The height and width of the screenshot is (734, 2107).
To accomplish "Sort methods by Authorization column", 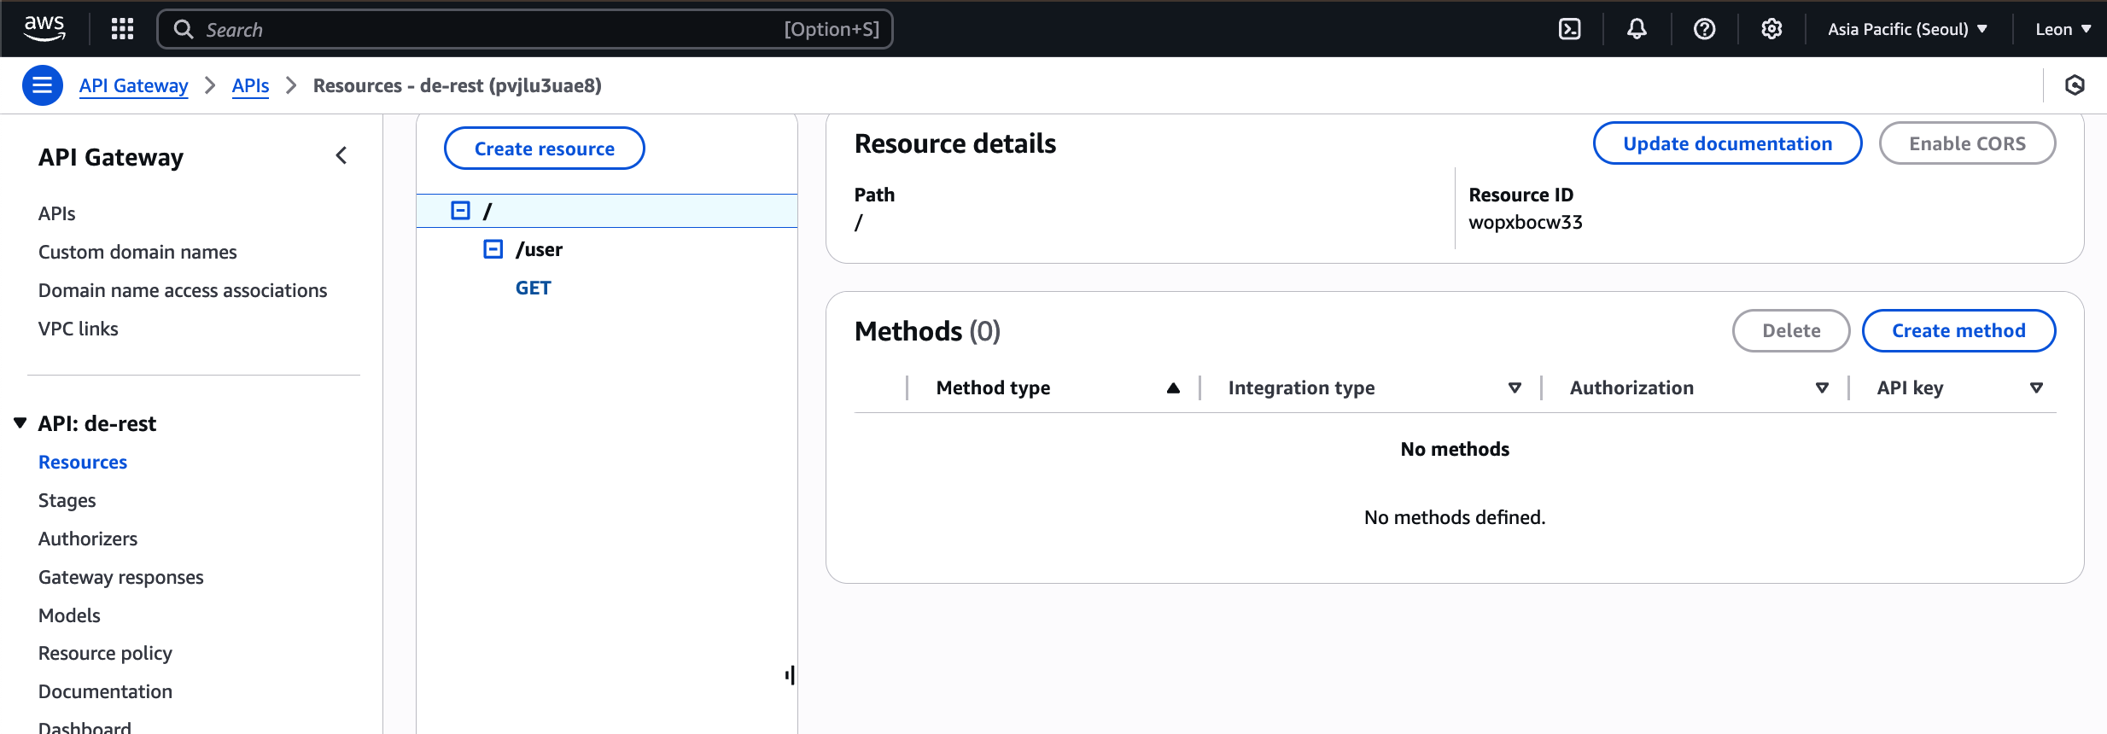I will coord(1822,388).
